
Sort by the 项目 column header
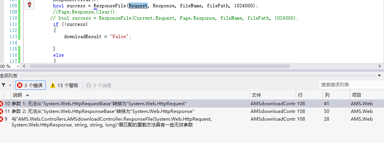pos(367,95)
